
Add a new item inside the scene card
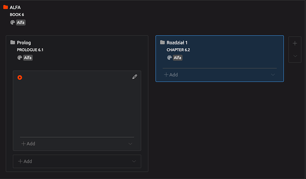click(x=28, y=144)
